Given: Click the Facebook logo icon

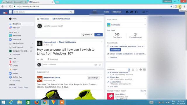Looking at the screenshot, I should click(11, 12).
